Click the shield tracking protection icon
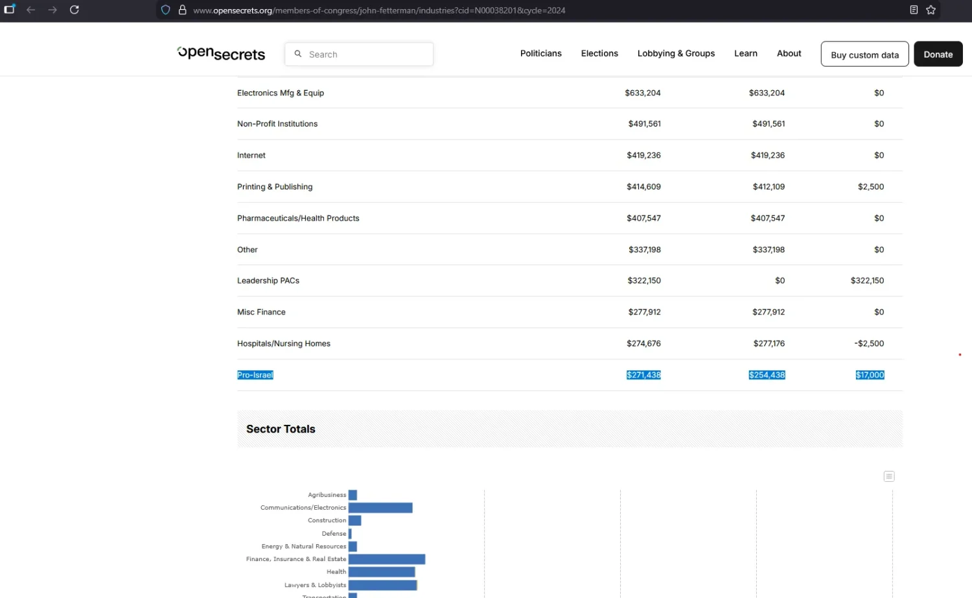 coord(166,10)
